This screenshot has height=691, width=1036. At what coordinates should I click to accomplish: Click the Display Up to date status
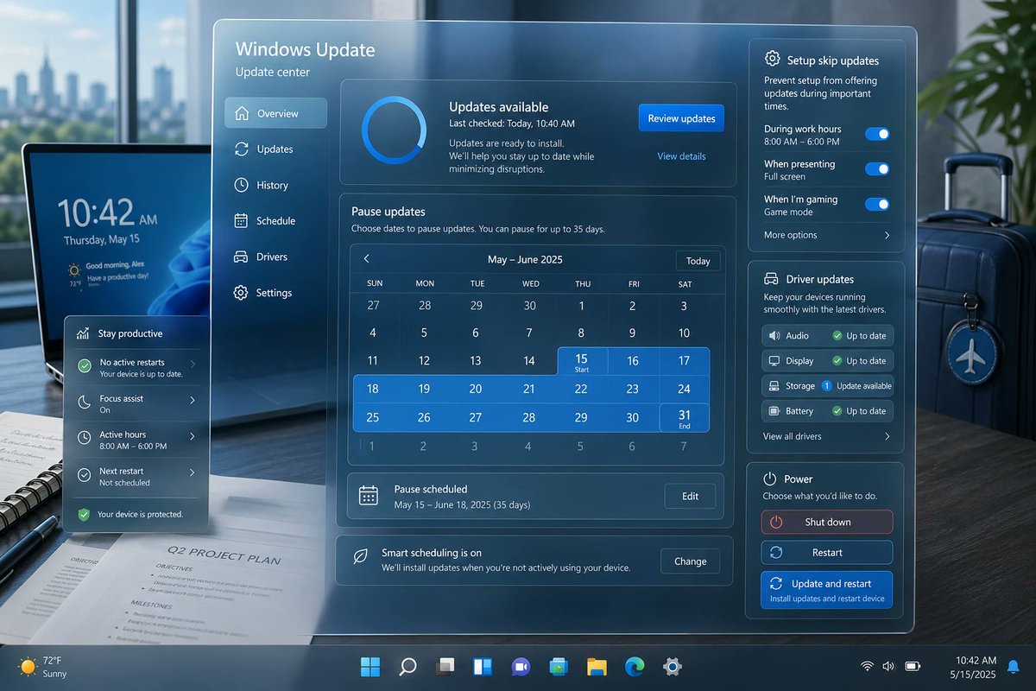pyautogui.click(x=859, y=361)
